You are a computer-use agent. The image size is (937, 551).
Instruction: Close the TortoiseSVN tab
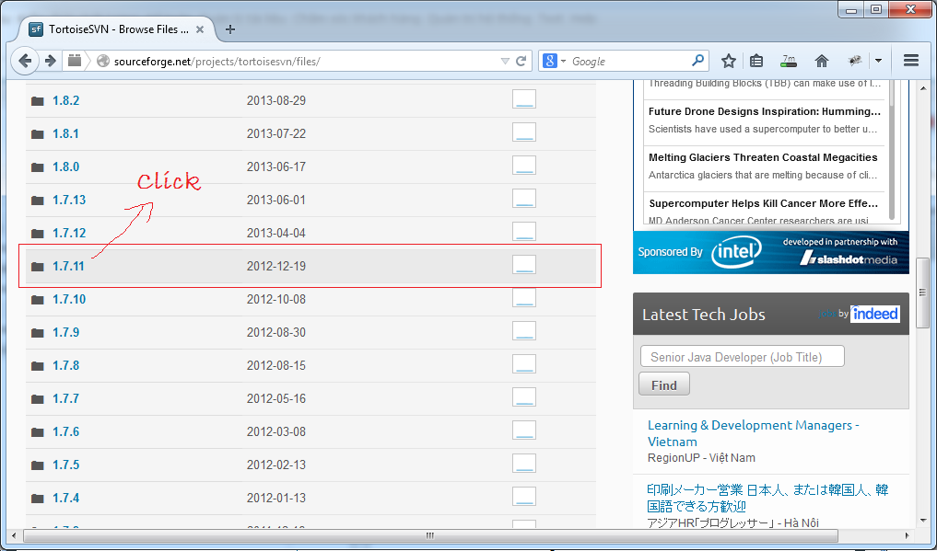coord(200,29)
